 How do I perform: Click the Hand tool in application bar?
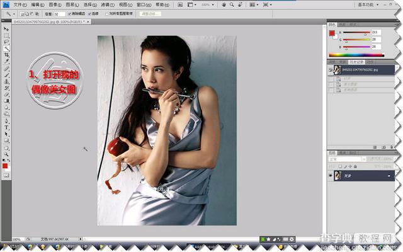pyautogui.click(x=224, y=4)
